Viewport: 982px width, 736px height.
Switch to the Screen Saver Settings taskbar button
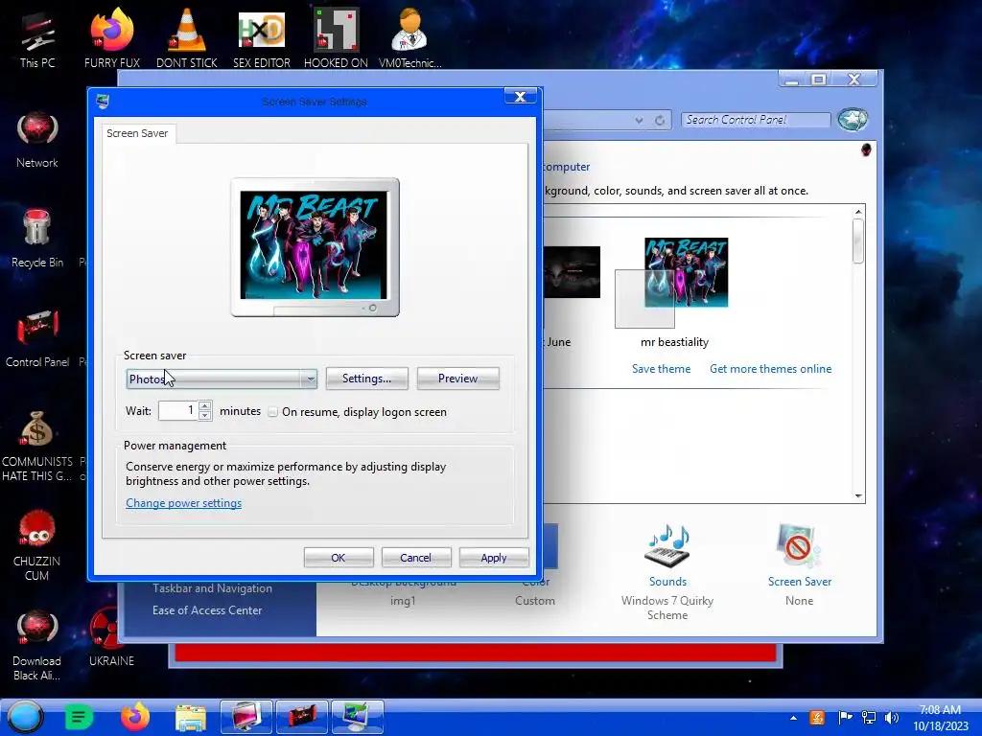(x=357, y=717)
